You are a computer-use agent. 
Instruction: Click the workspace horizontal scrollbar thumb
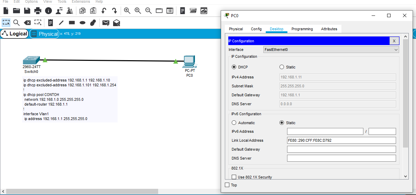(82, 191)
